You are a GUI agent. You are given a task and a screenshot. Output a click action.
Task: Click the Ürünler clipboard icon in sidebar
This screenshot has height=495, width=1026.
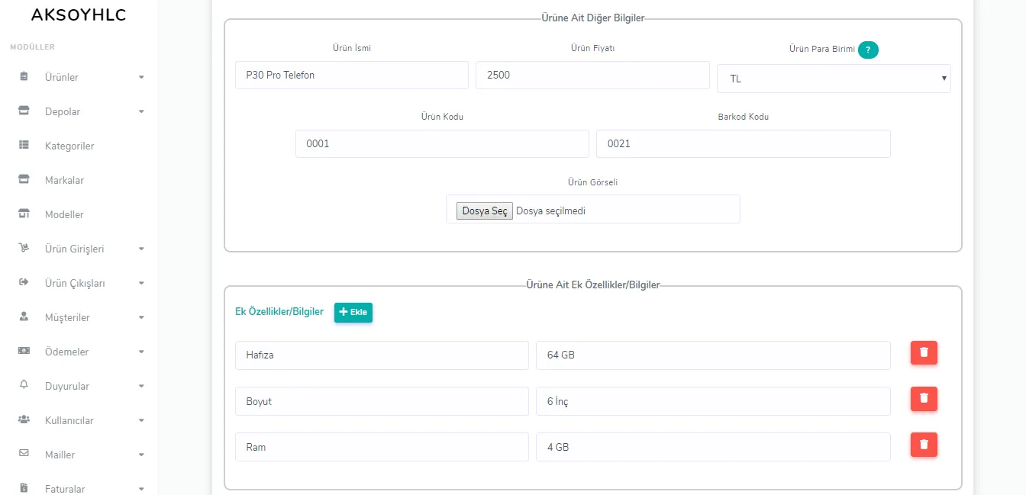coord(24,77)
